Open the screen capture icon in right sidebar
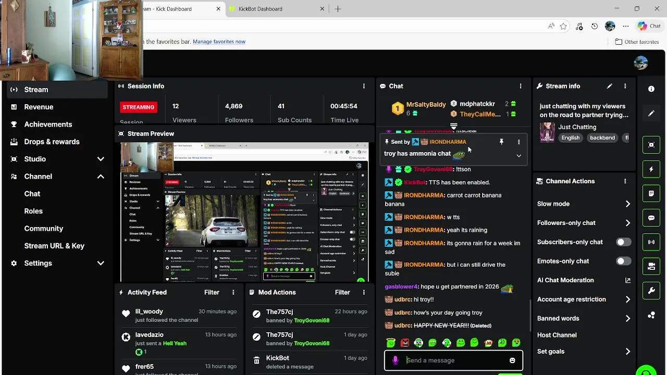 click(x=651, y=145)
